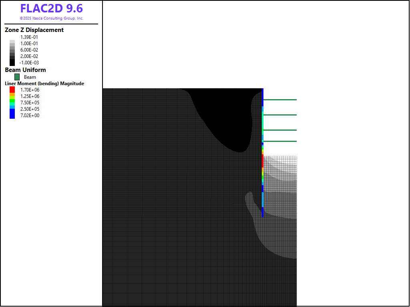
Task: Click the Liner Moment (bending) Magnitude heading
Action: (x=44, y=84)
